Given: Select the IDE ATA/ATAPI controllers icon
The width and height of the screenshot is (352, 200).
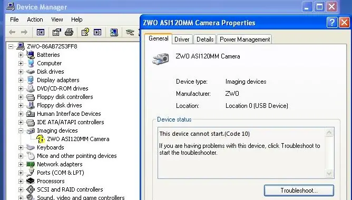Looking at the screenshot, I should [31, 123].
